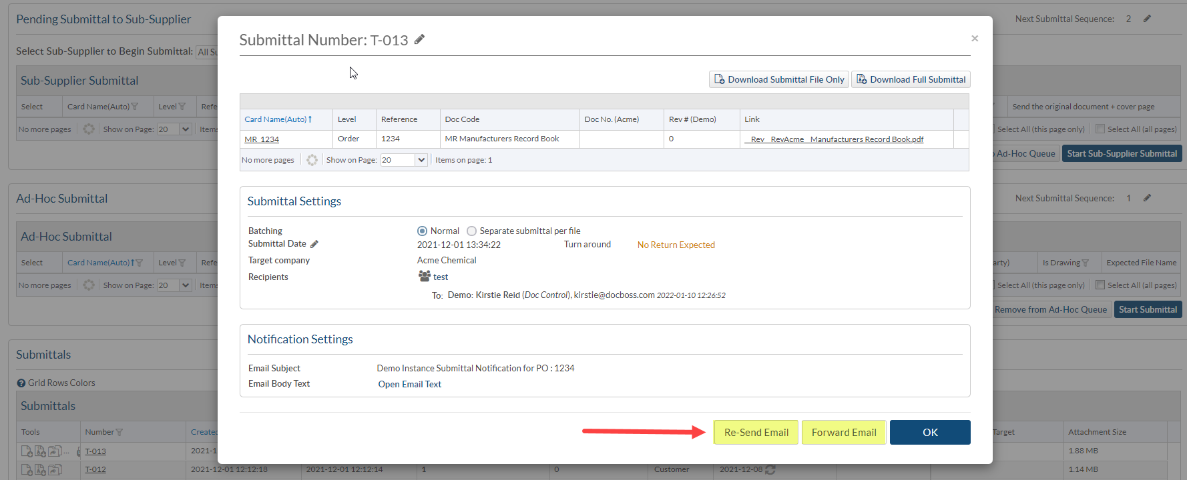This screenshot has width=1187, height=480.
Task: Sort modal grid by Doc No. (Acme) column
Action: point(612,119)
